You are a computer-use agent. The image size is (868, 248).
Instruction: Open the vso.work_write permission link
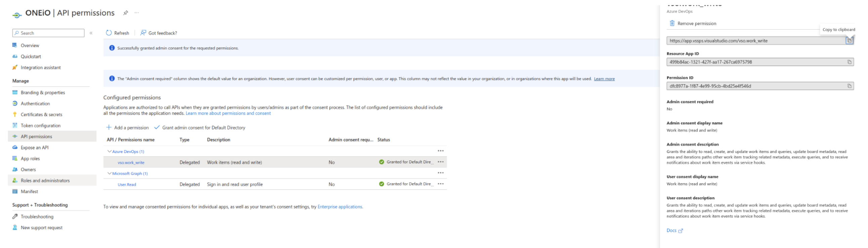[x=131, y=162]
